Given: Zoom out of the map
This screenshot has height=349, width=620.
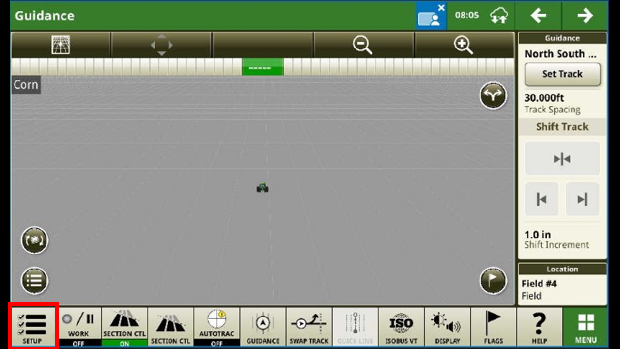Looking at the screenshot, I should pos(363,45).
